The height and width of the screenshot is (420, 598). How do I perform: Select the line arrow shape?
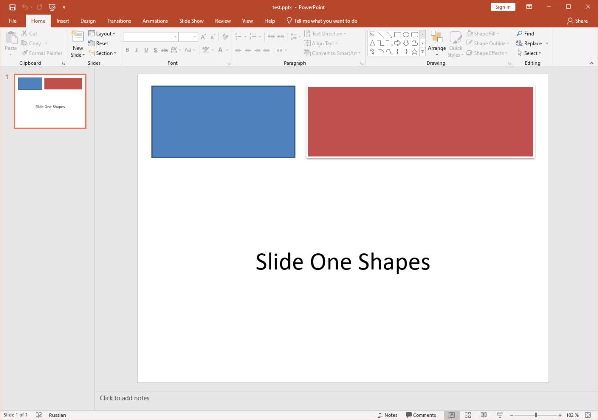point(389,34)
